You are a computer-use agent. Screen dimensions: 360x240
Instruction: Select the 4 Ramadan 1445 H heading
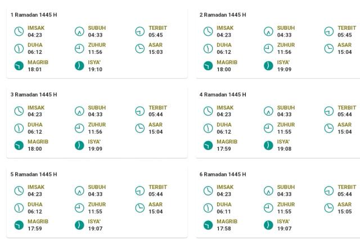(223, 94)
